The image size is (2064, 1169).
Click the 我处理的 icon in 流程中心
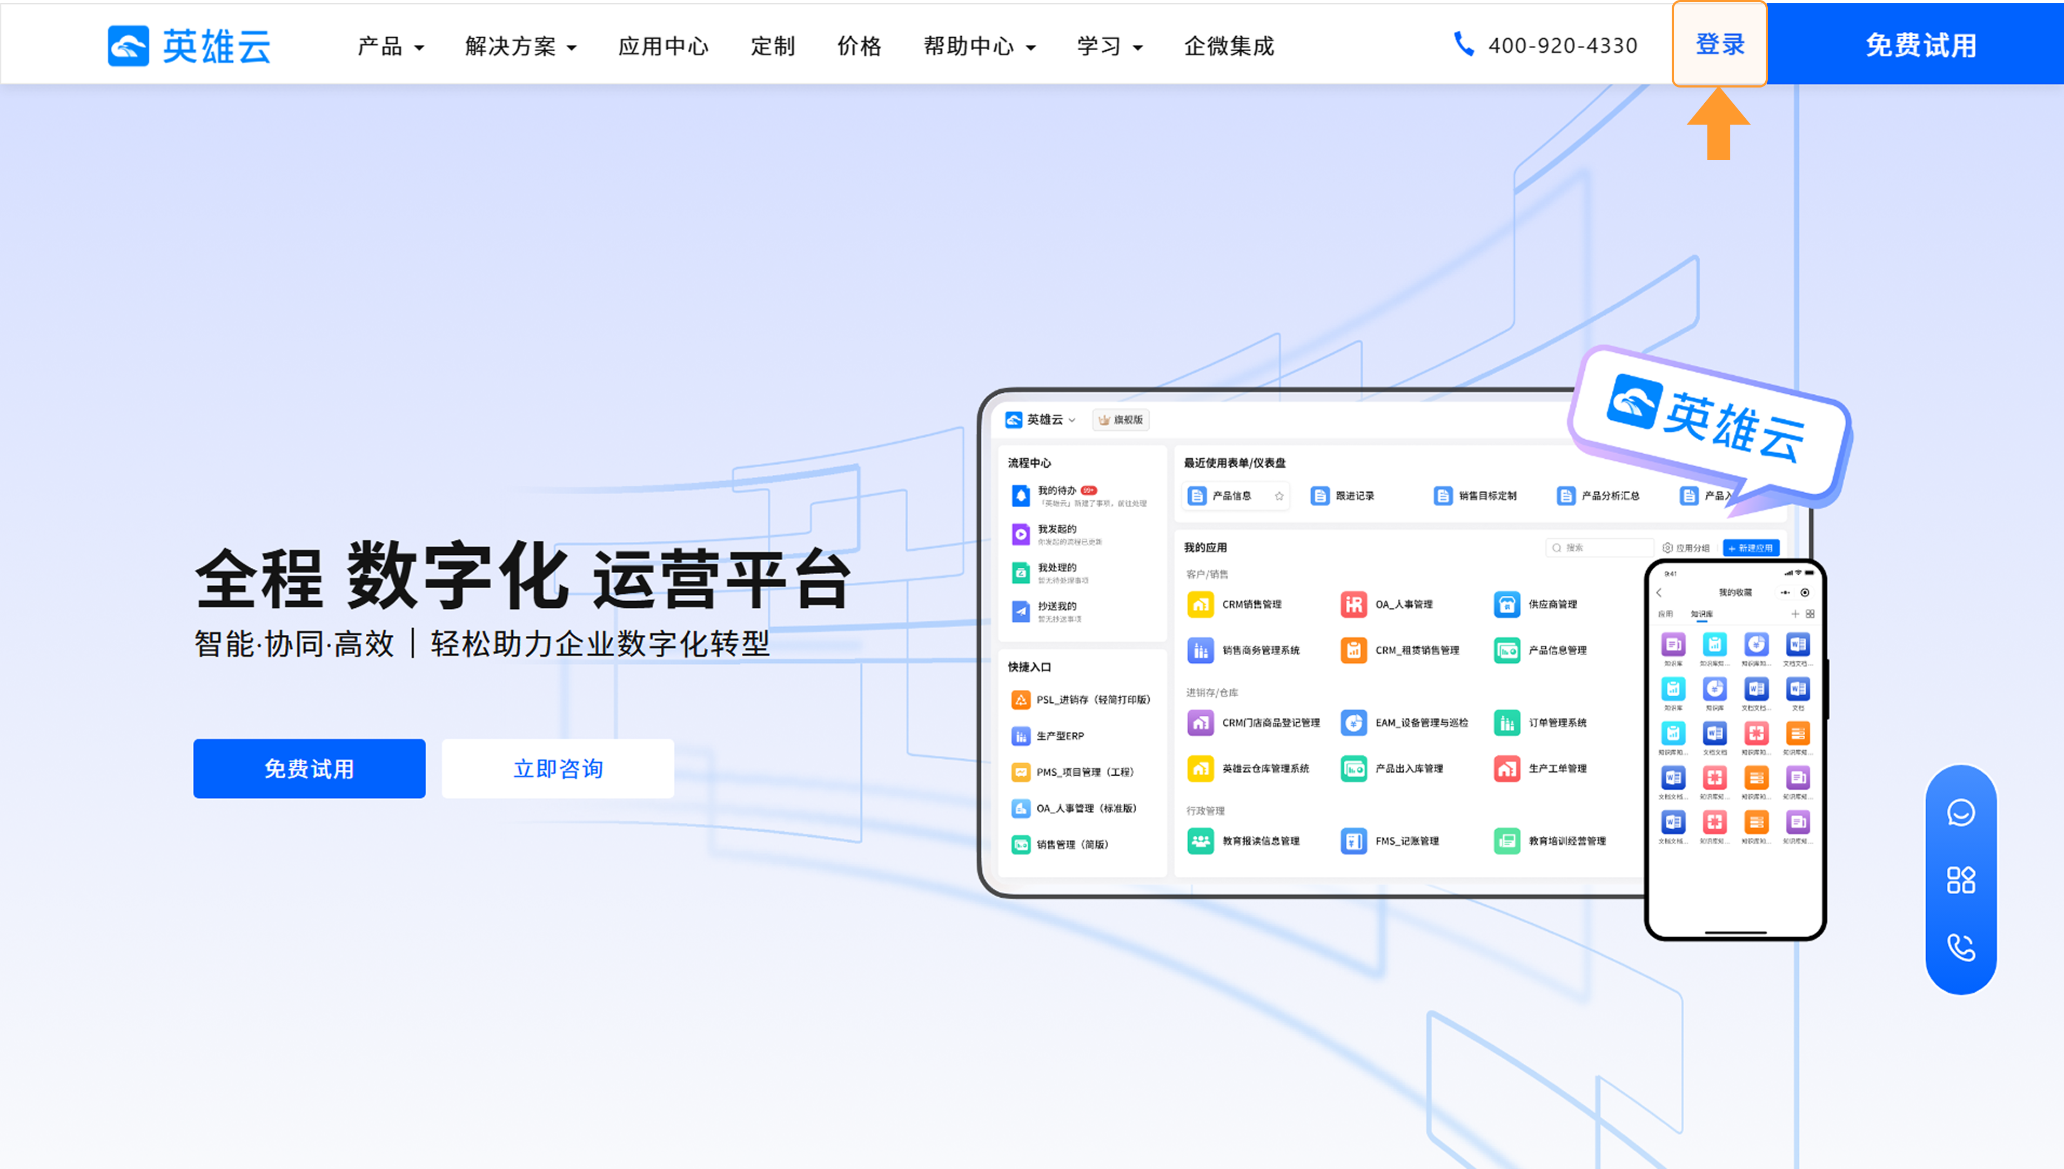1020,573
